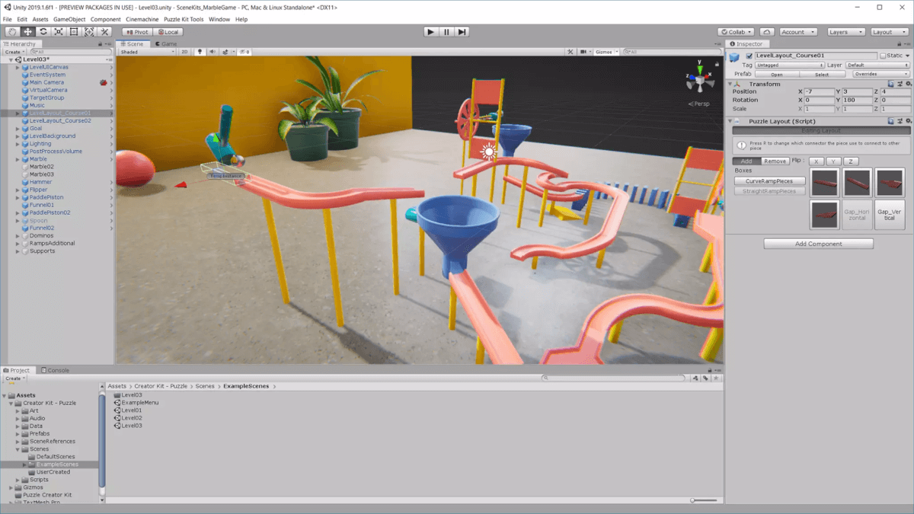Expand the Dominos hierarchy item
The height and width of the screenshot is (514, 914).
tap(18, 235)
